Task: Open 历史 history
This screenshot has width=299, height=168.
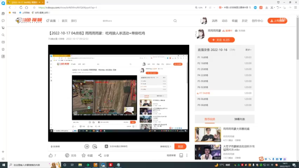Action: pyautogui.click(x=245, y=21)
